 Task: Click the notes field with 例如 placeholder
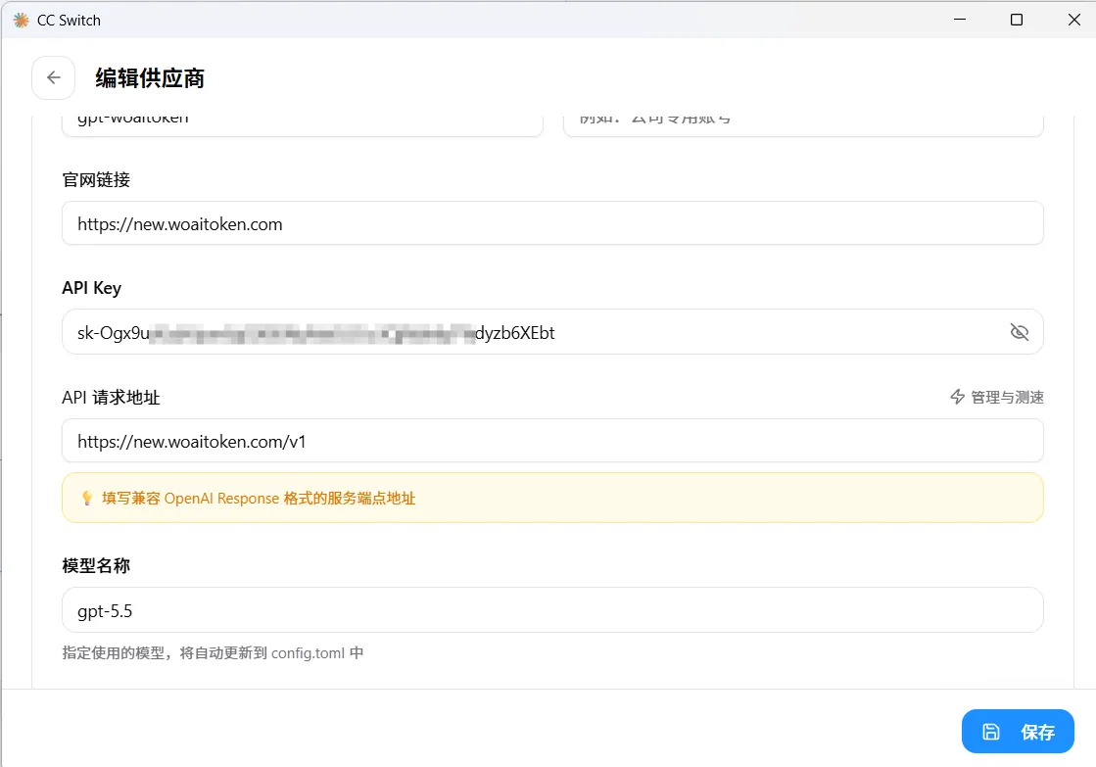pos(803,123)
